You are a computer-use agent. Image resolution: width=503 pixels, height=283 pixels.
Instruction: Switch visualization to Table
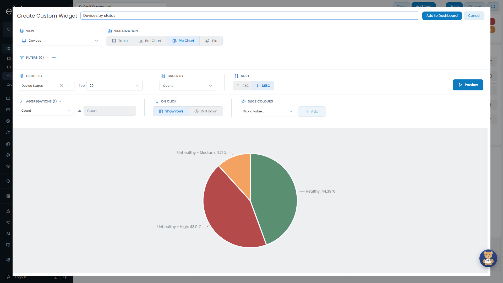(x=120, y=41)
